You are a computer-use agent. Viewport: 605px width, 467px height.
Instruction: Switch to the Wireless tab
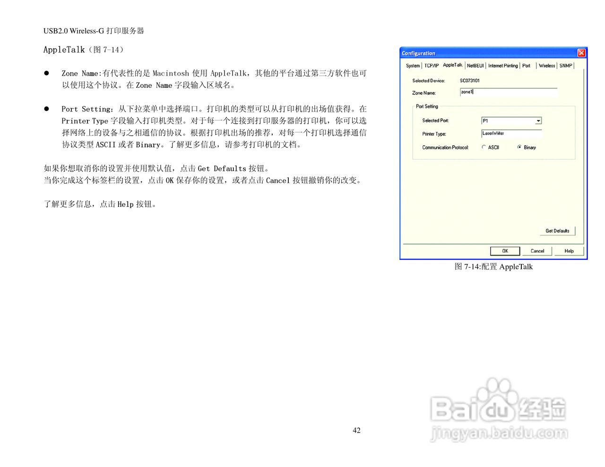(546, 66)
